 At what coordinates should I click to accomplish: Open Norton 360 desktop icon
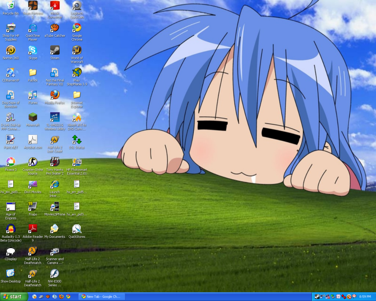[x=11, y=53]
